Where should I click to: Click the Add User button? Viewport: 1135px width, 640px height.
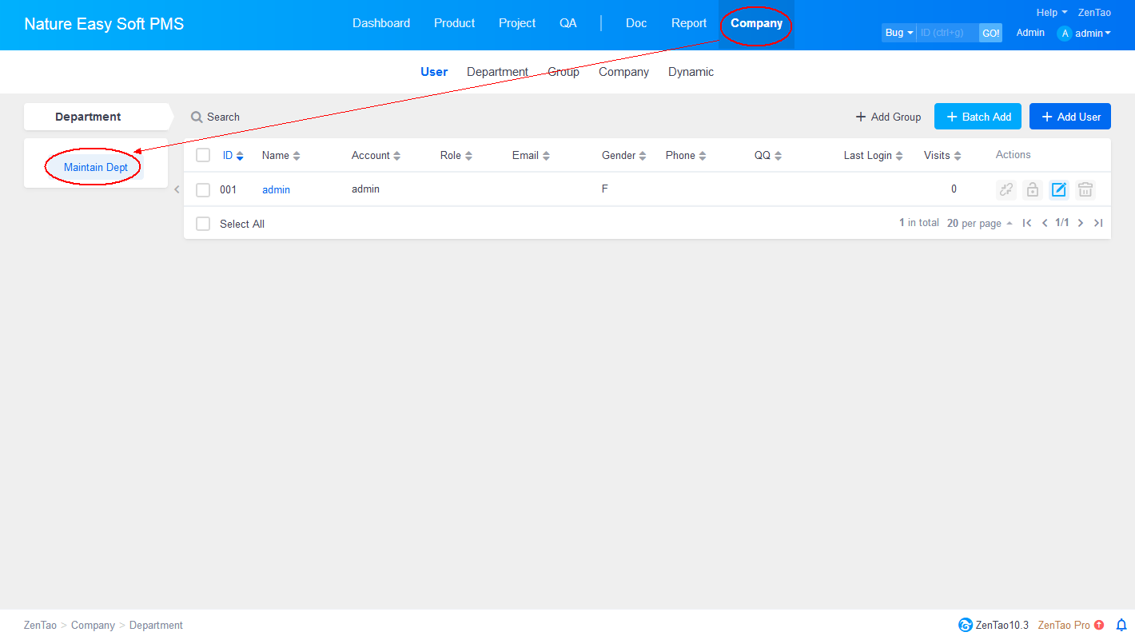coord(1069,117)
